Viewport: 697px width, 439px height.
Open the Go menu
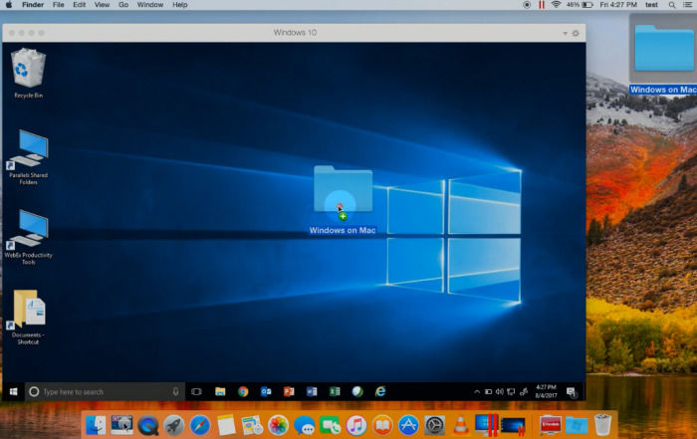pyautogui.click(x=123, y=5)
